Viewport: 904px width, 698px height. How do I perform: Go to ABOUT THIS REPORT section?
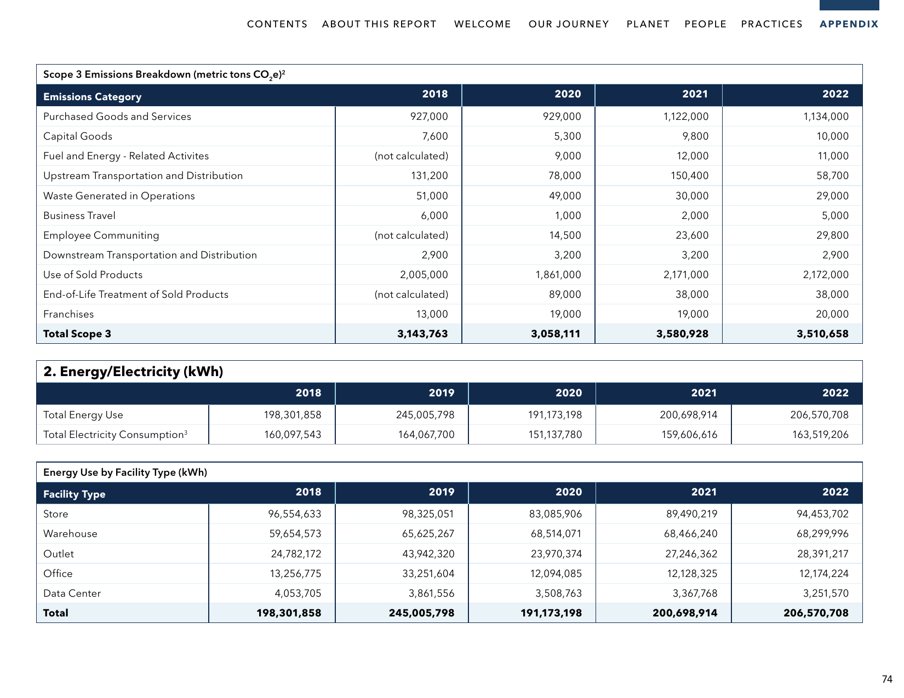click(x=379, y=24)
